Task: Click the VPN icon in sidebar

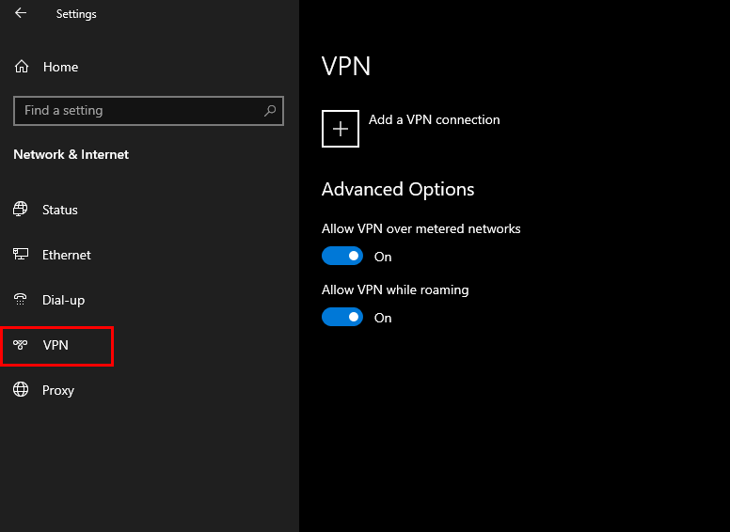Action: [x=21, y=345]
